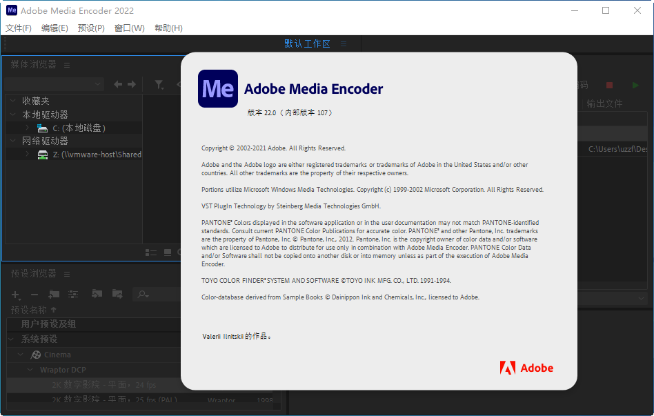Image resolution: width=654 pixels, height=416 pixels.
Task: Open the 预设浏览器 panel menu icon
Action: [66, 274]
